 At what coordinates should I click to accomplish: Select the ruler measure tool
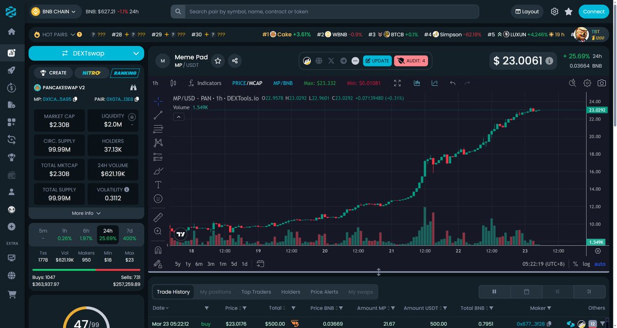158,217
